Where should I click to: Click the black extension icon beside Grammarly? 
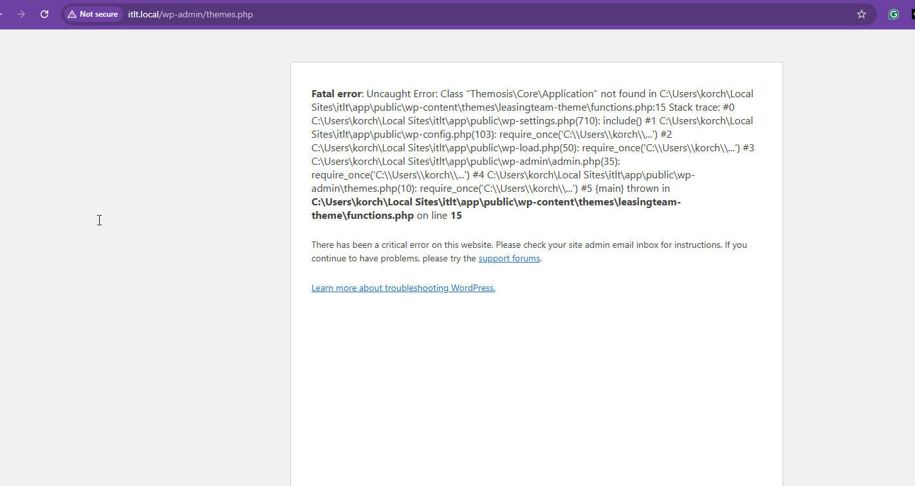(x=912, y=14)
